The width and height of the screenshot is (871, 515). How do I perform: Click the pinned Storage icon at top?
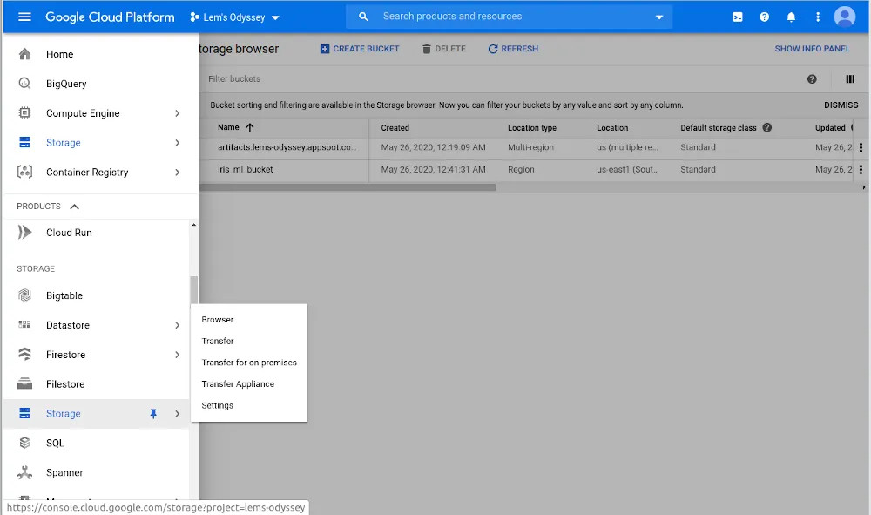(24, 142)
